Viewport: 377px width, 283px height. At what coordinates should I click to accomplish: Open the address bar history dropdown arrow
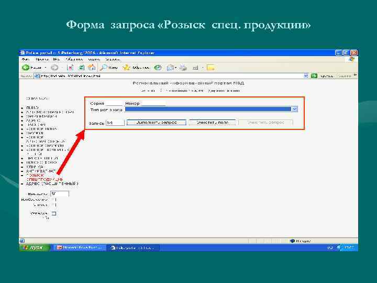(x=306, y=76)
